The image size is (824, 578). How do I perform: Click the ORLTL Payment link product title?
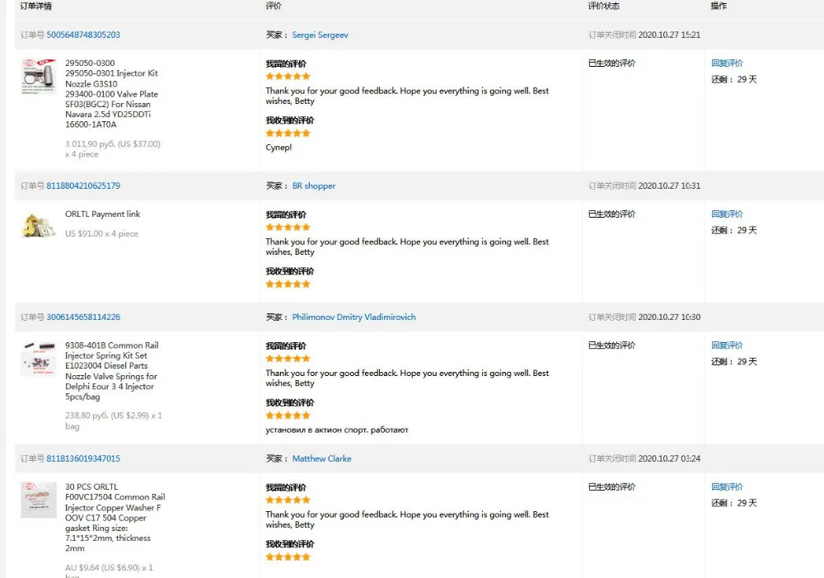pos(103,214)
